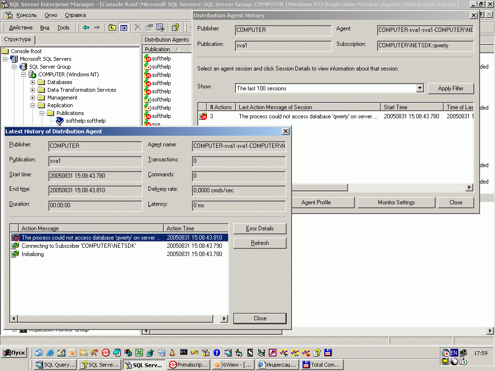The width and height of the screenshot is (495, 371).
Task: Click the right scroll arrow of sessions list
Action: [x=469, y=187]
